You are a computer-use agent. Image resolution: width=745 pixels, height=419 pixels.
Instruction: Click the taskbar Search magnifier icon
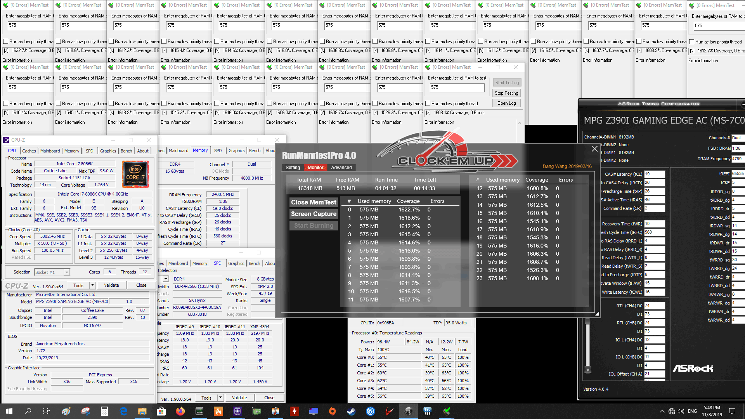[28, 411]
